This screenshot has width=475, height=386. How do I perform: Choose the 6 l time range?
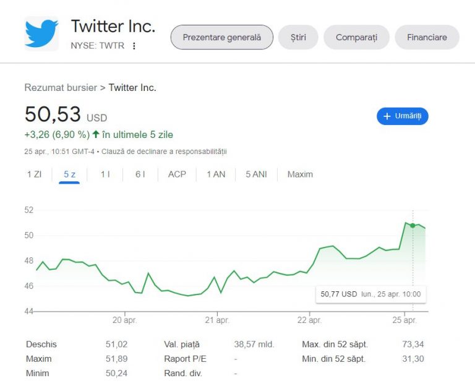(140, 174)
